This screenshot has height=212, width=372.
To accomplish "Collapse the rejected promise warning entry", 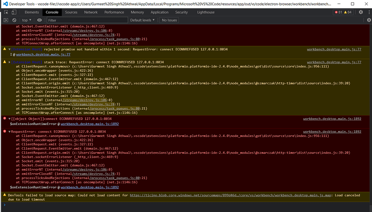I will [x=9, y=49].
